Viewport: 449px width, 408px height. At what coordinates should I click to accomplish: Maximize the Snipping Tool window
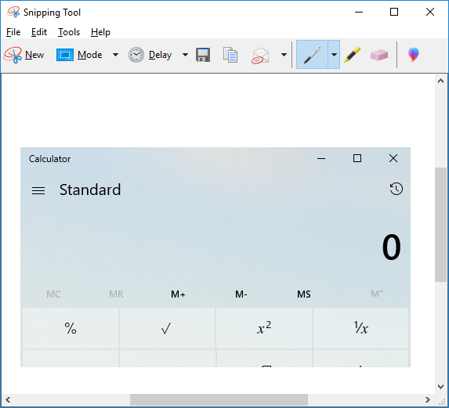pos(394,12)
